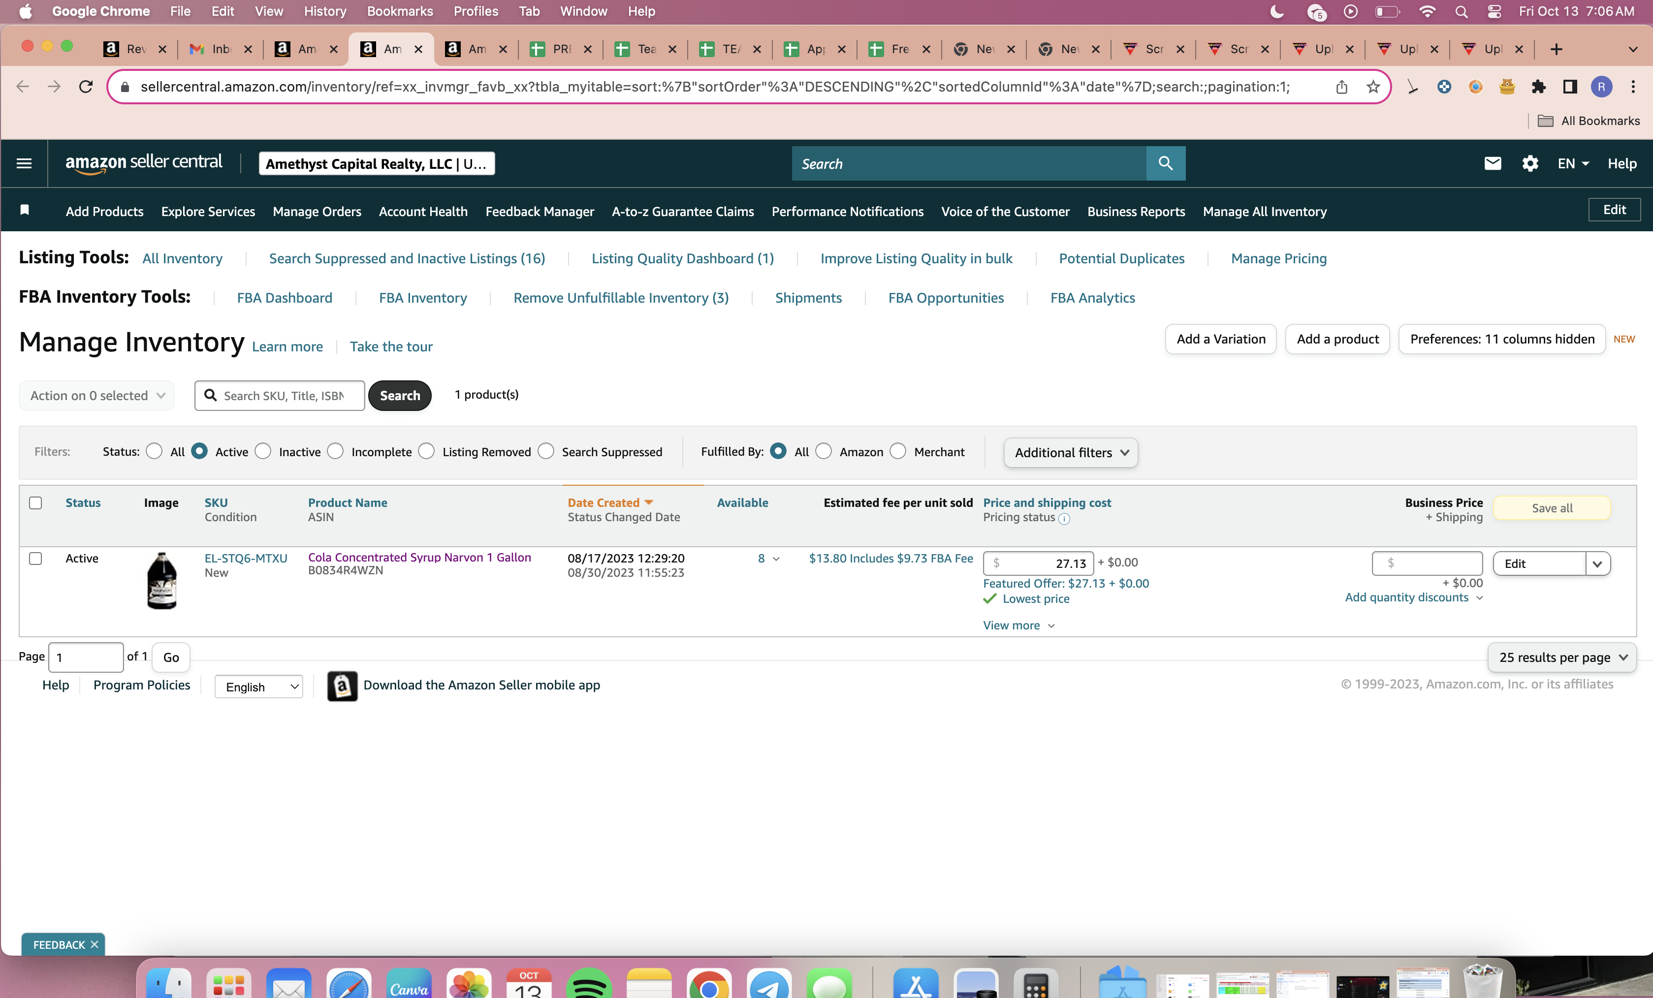This screenshot has height=998, width=1653.
Task: Click the Amazon Seller app icon
Action: [x=342, y=686]
